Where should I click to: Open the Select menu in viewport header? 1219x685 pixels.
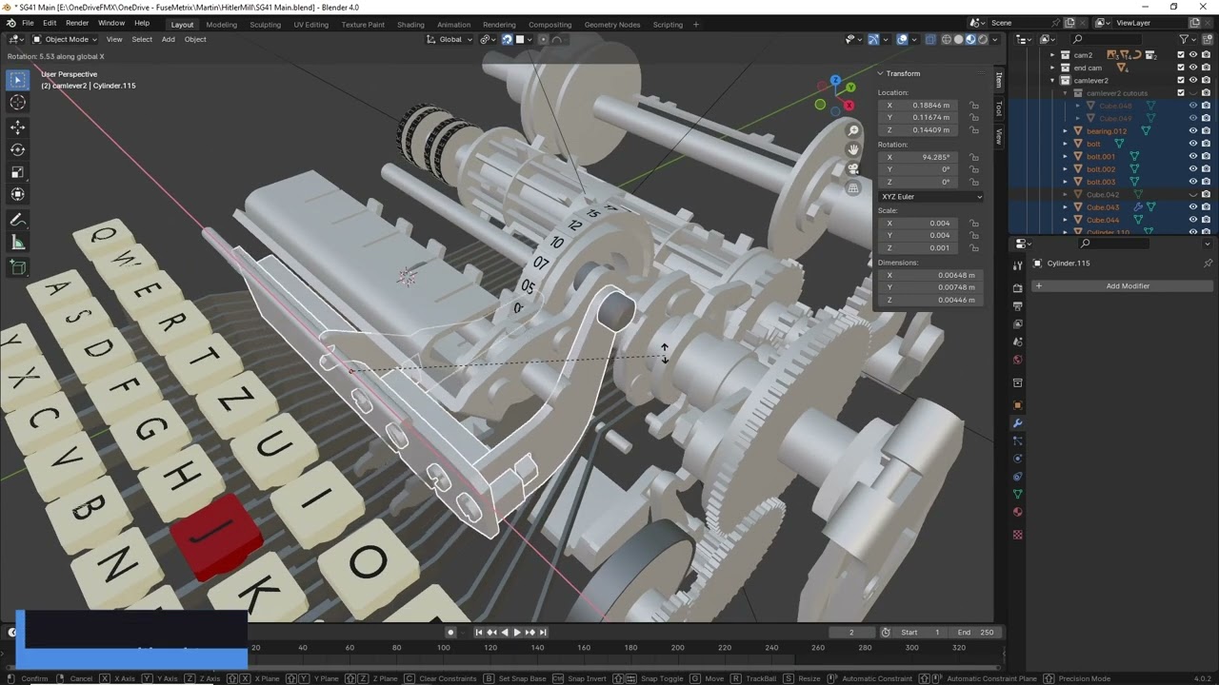pyautogui.click(x=142, y=39)
